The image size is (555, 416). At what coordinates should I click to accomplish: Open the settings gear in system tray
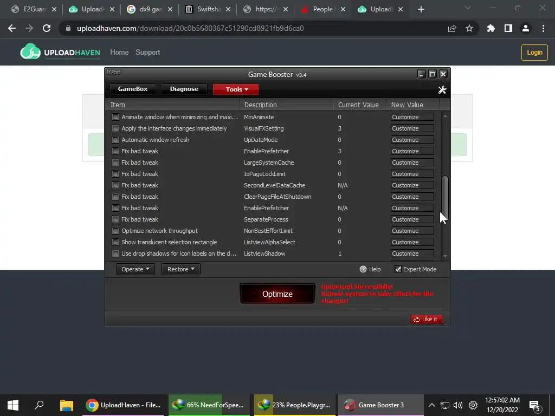[x=473, y=405]
